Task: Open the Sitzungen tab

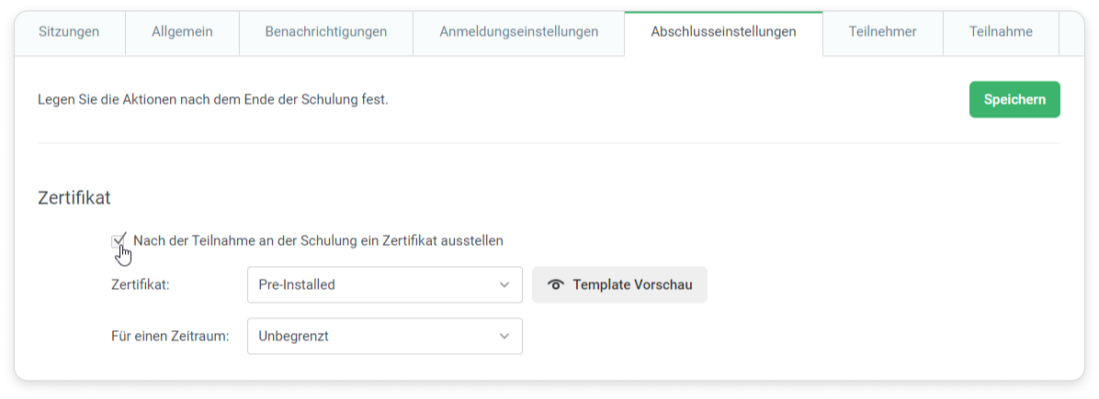Action: point(69,32)
